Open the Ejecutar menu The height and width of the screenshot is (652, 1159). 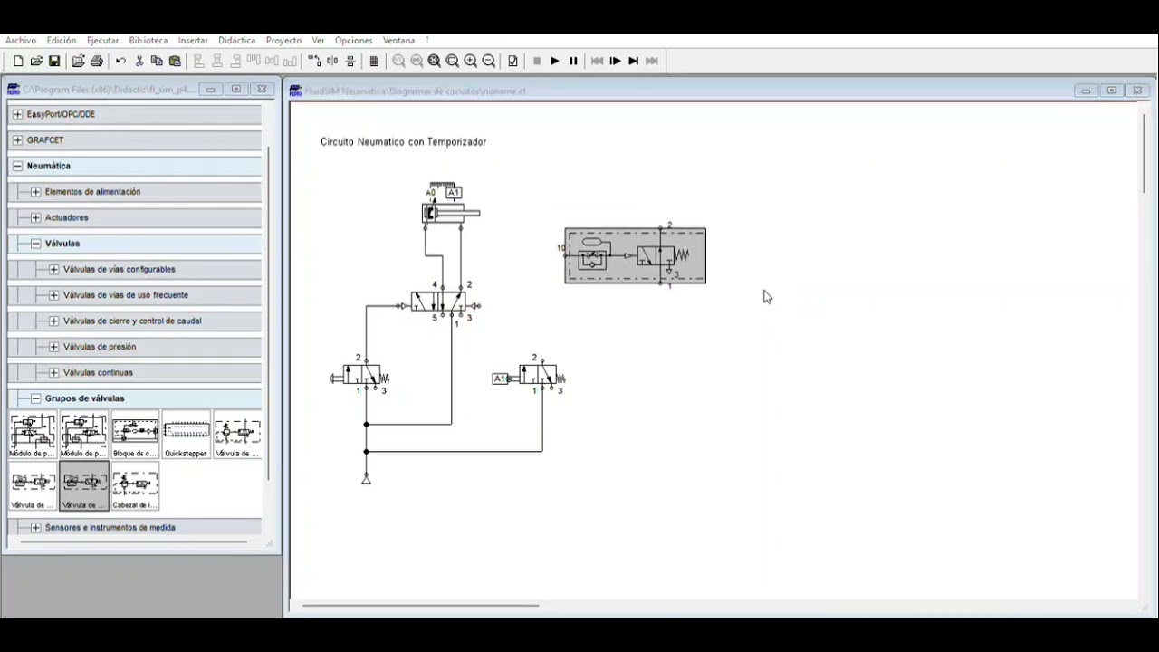click(102, 41)
